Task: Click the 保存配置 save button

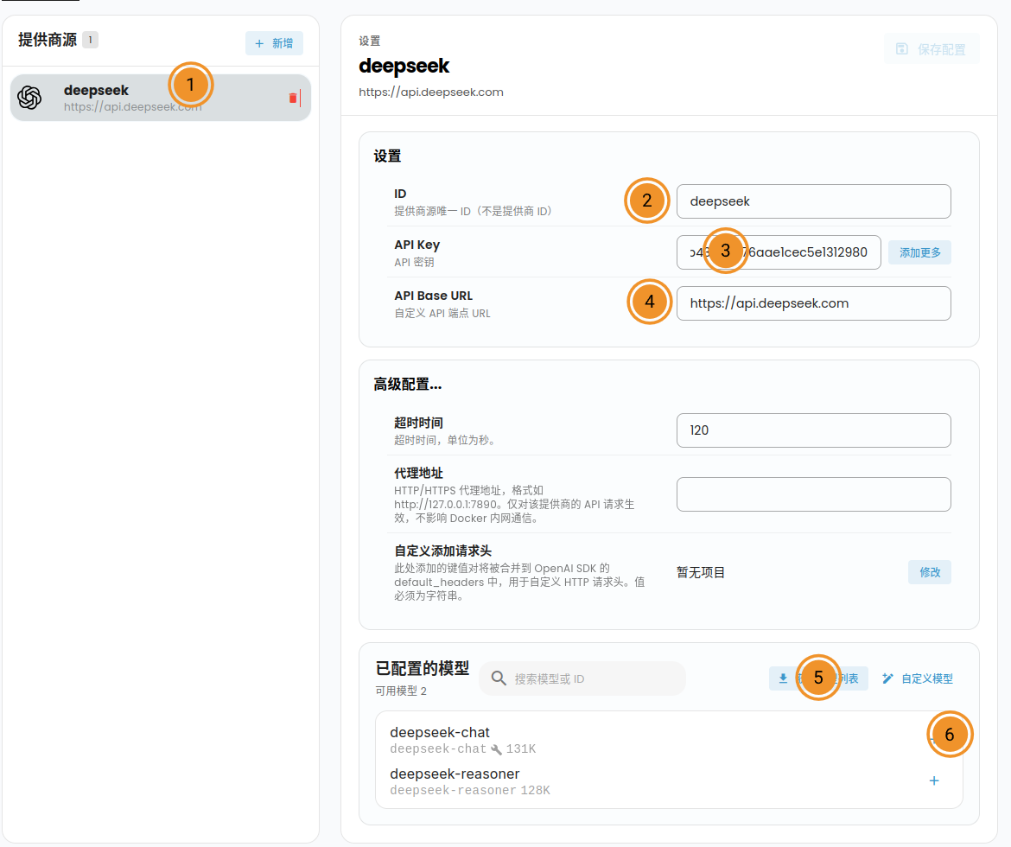Action: tap(932, 49)
